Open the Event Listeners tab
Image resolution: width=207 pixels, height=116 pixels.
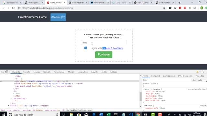[x=169, y=76]
